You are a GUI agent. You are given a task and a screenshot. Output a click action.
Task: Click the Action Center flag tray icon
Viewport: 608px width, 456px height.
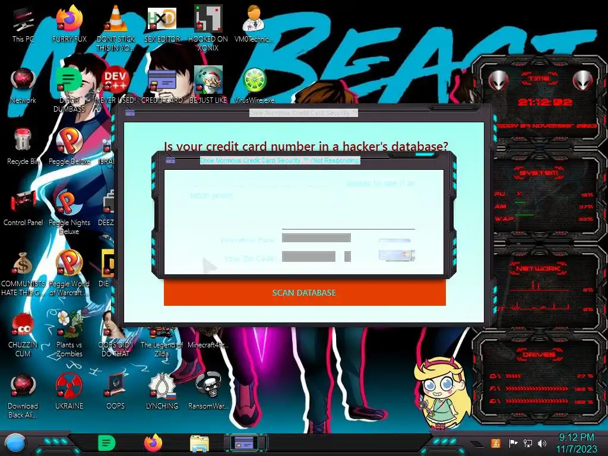tap(513, 443)
